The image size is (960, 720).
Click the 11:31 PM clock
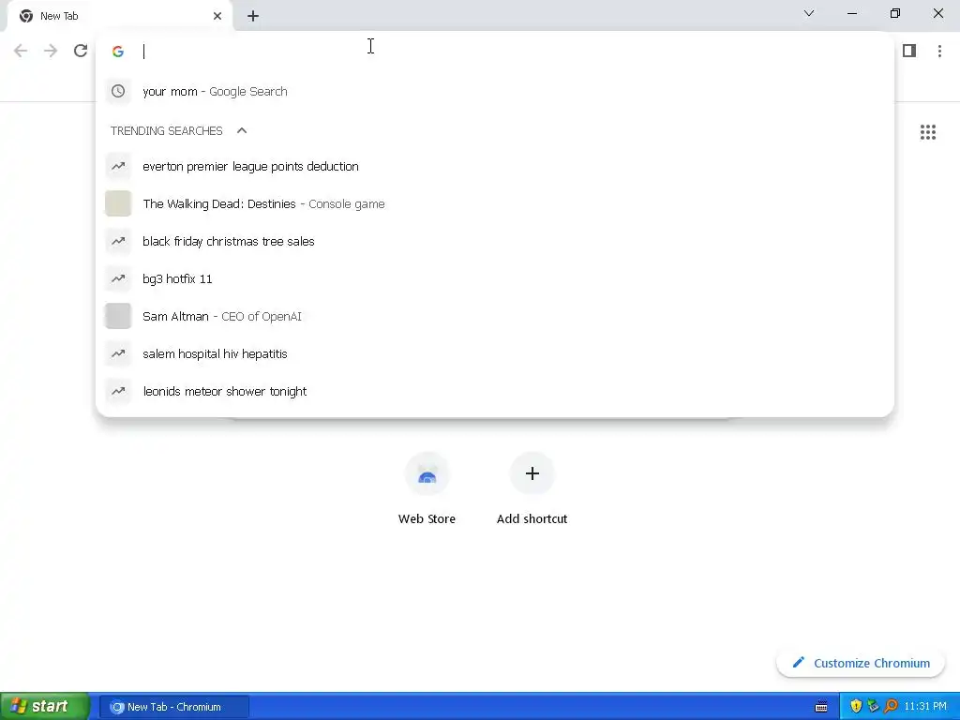[x=925, y=707]
